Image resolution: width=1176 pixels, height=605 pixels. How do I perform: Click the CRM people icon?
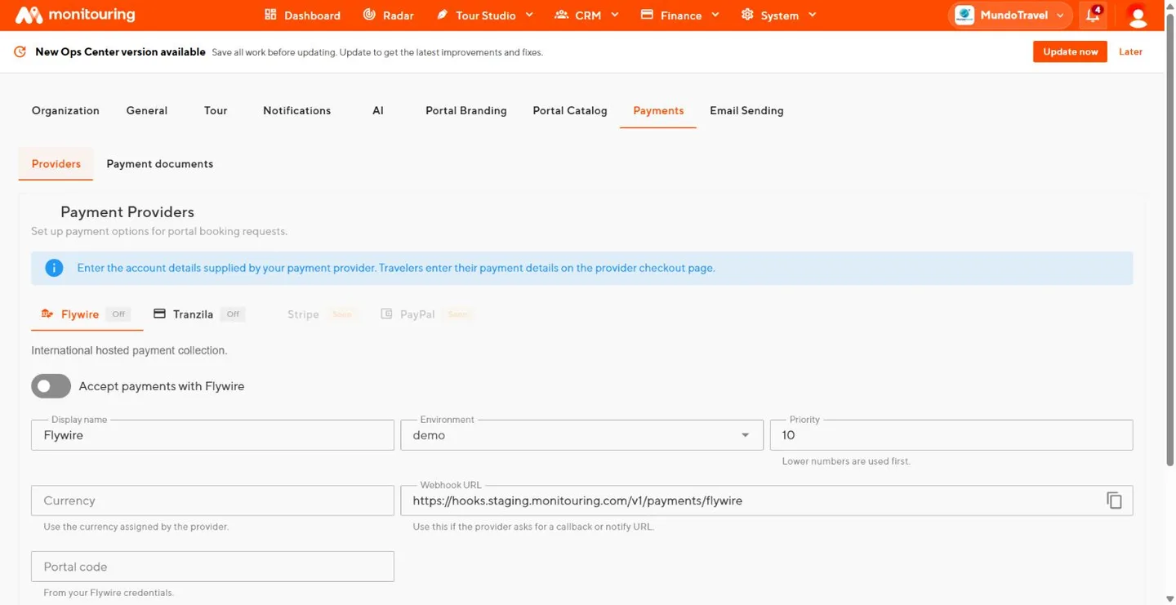pyautogui.click(x=561, y=15)
